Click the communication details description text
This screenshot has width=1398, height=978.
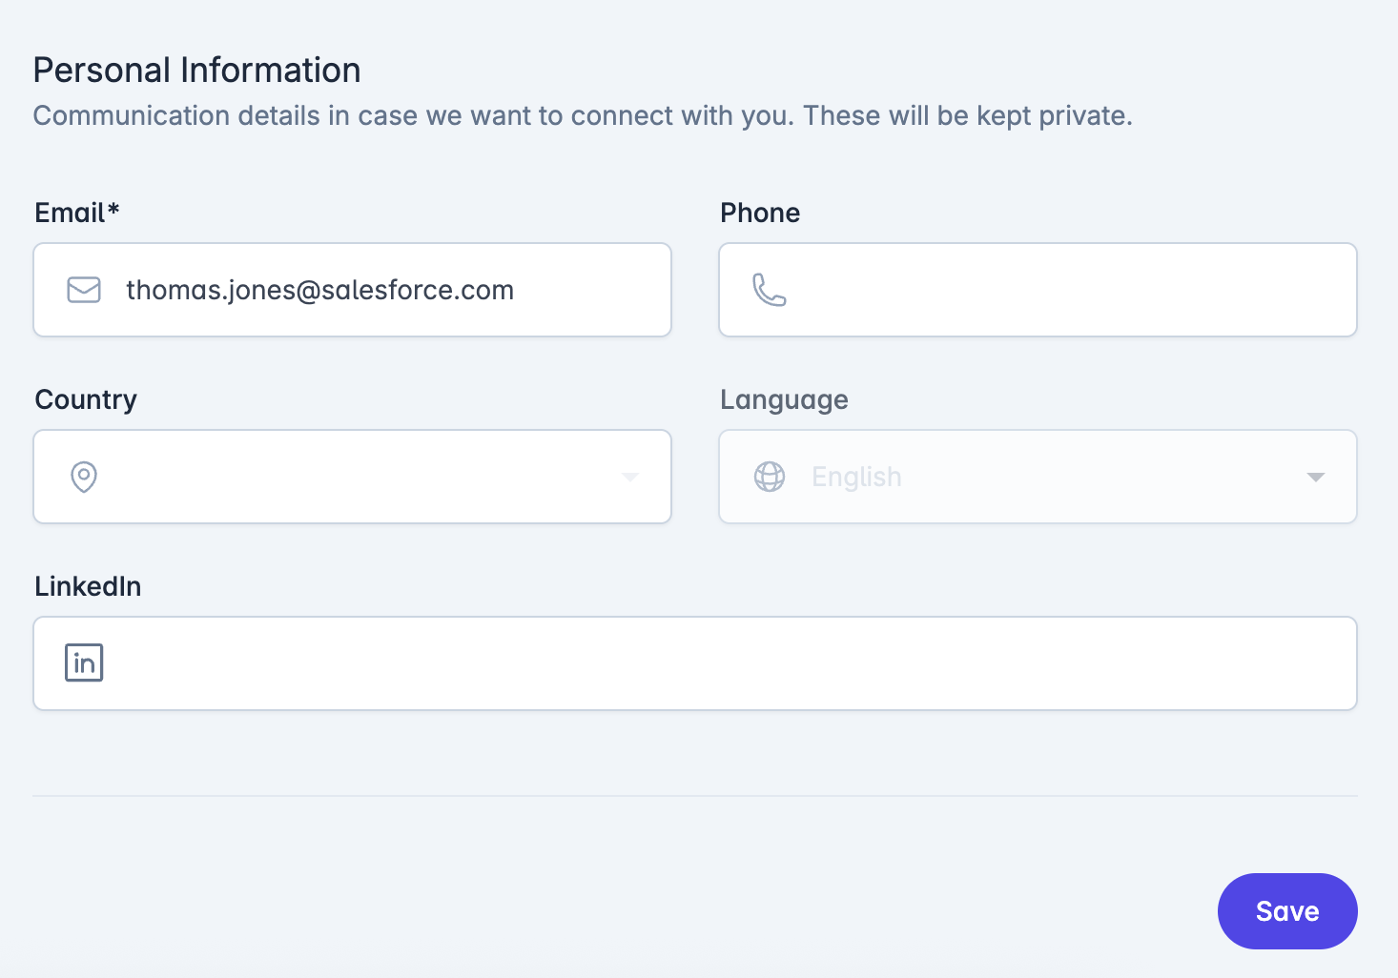583,115
